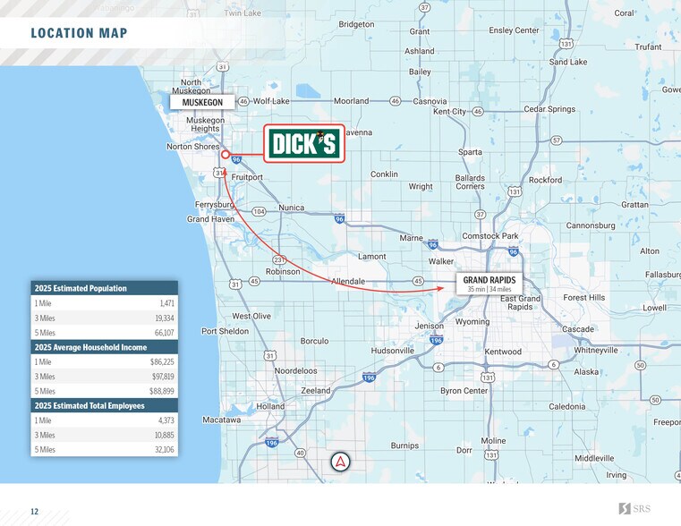The height and width of the screenshot is (526, 681).
Task: Click the US-131 shield near Rockford
Action: pyautogui.click(x=515, y=191)
